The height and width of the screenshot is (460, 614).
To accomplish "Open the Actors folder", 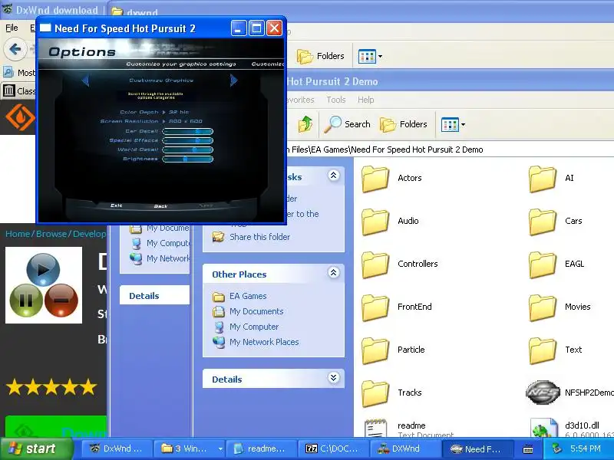I will coord(391,179).
